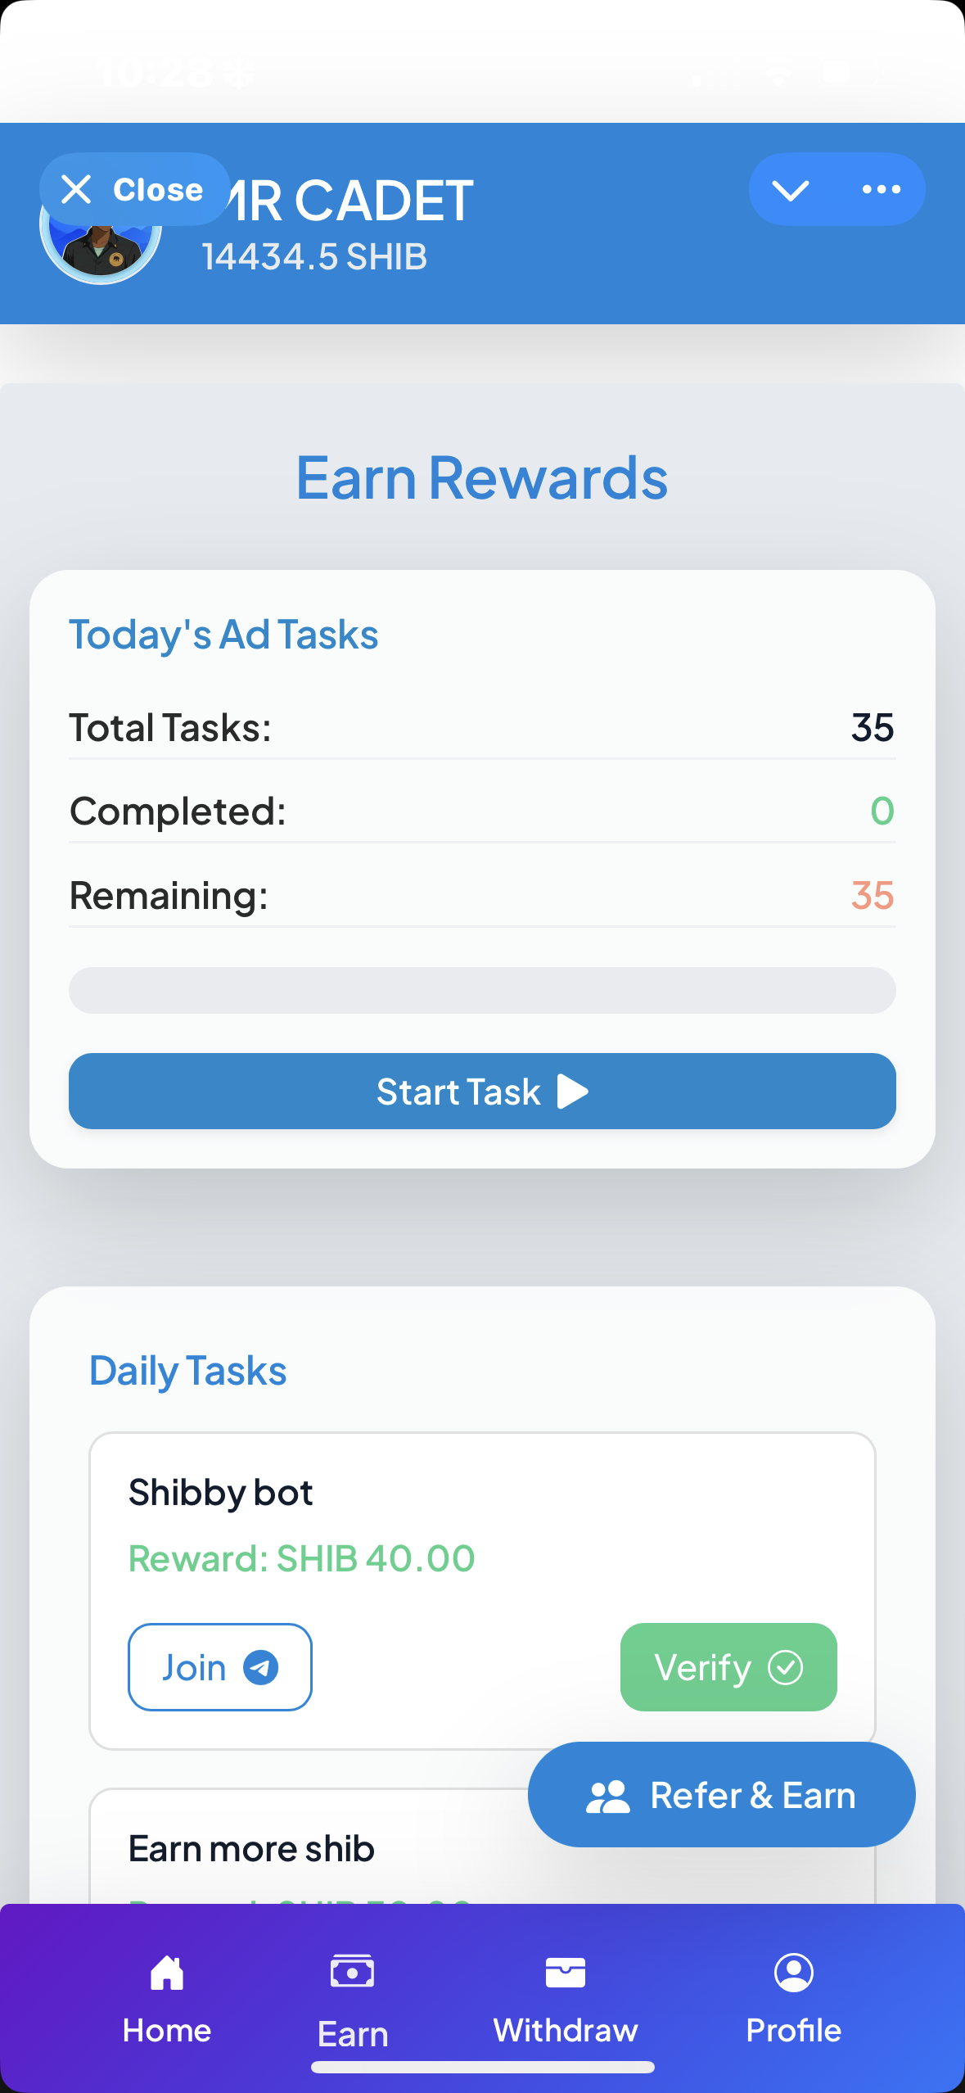Image resolution: width=965 pixels, height=2093 pixels.
Task: Click the task completion progress bar
Action: [x=482, y=990]
